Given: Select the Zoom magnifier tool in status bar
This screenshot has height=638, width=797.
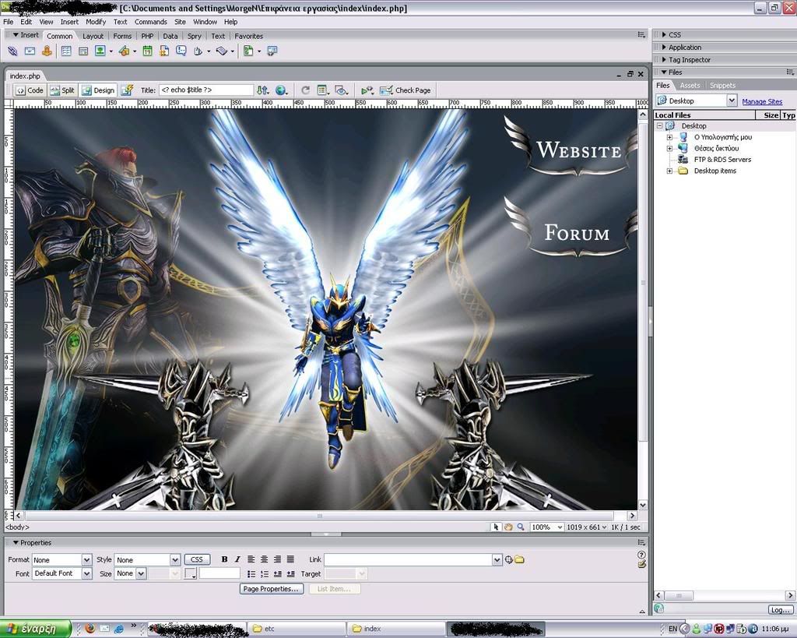Looking at the screenshot, I should (521, 527).
